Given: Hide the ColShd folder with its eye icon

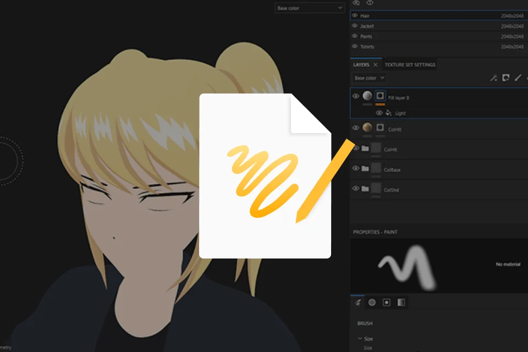Looking at the screenshot, I should click(356, 189).
